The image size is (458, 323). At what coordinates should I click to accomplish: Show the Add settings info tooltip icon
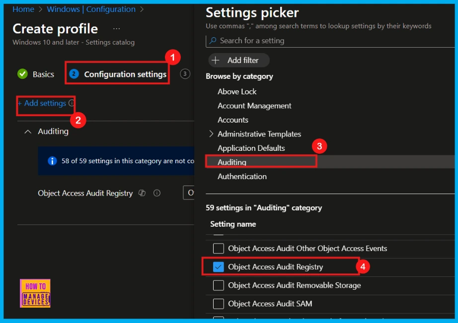[x=71, y=103]
